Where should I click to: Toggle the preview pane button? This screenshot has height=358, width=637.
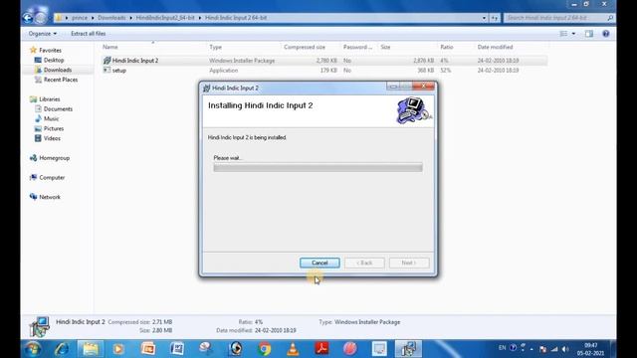tap(589, 34)
